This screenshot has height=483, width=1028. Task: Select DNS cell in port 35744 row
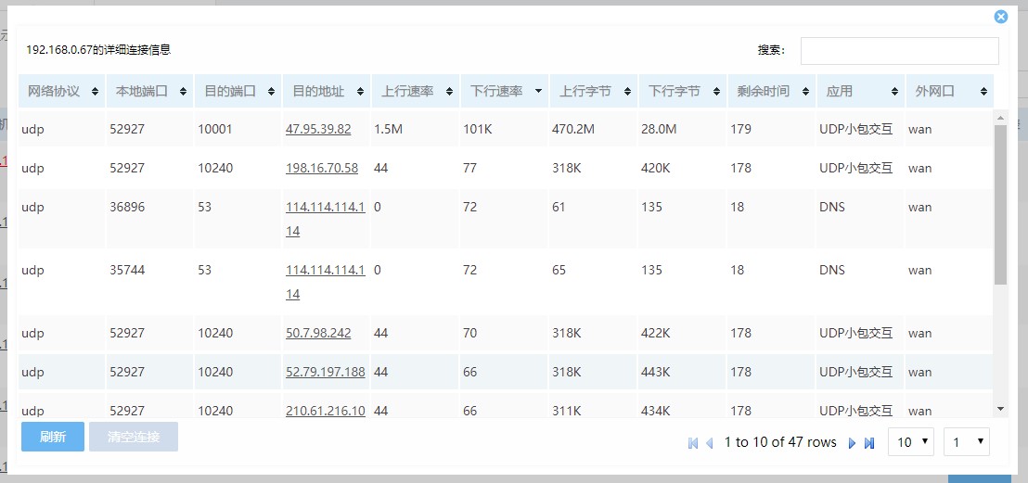coord(860,282)
